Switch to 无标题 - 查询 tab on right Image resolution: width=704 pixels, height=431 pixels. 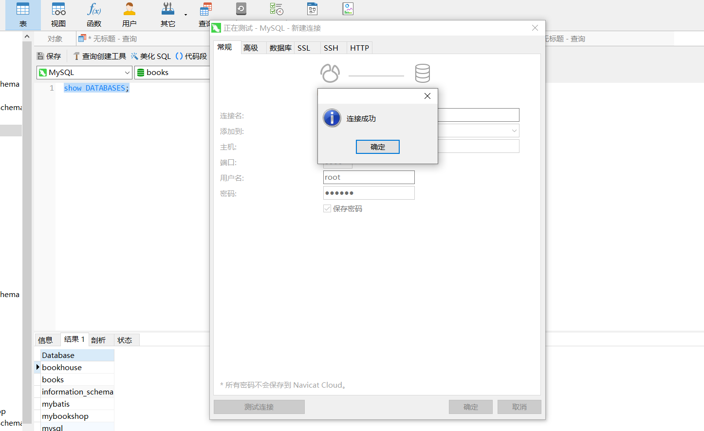point(565,39)
